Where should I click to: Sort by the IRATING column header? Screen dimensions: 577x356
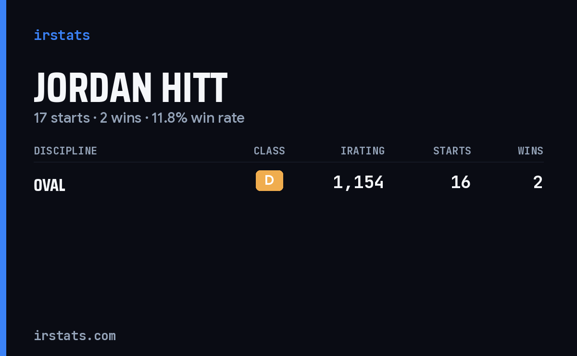pyautogui.click(x=363, y=151)
